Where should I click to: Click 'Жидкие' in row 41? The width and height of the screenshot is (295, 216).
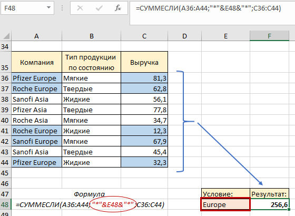click(92, 131)
